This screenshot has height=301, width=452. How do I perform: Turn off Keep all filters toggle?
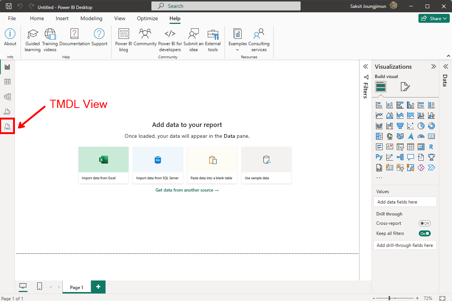(424, 233)
